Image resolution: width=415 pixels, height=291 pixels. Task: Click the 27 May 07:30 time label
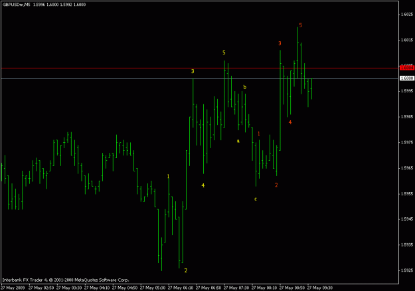[236, 288]
